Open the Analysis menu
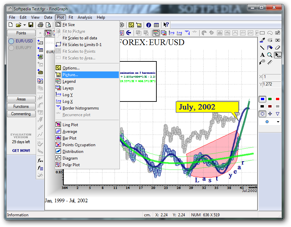Image resolution: width=291 pixels, height=227 pixels. [x=85, y=17]
